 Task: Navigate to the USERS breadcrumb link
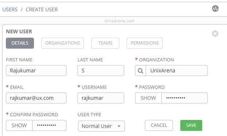[x=10, y=10]
